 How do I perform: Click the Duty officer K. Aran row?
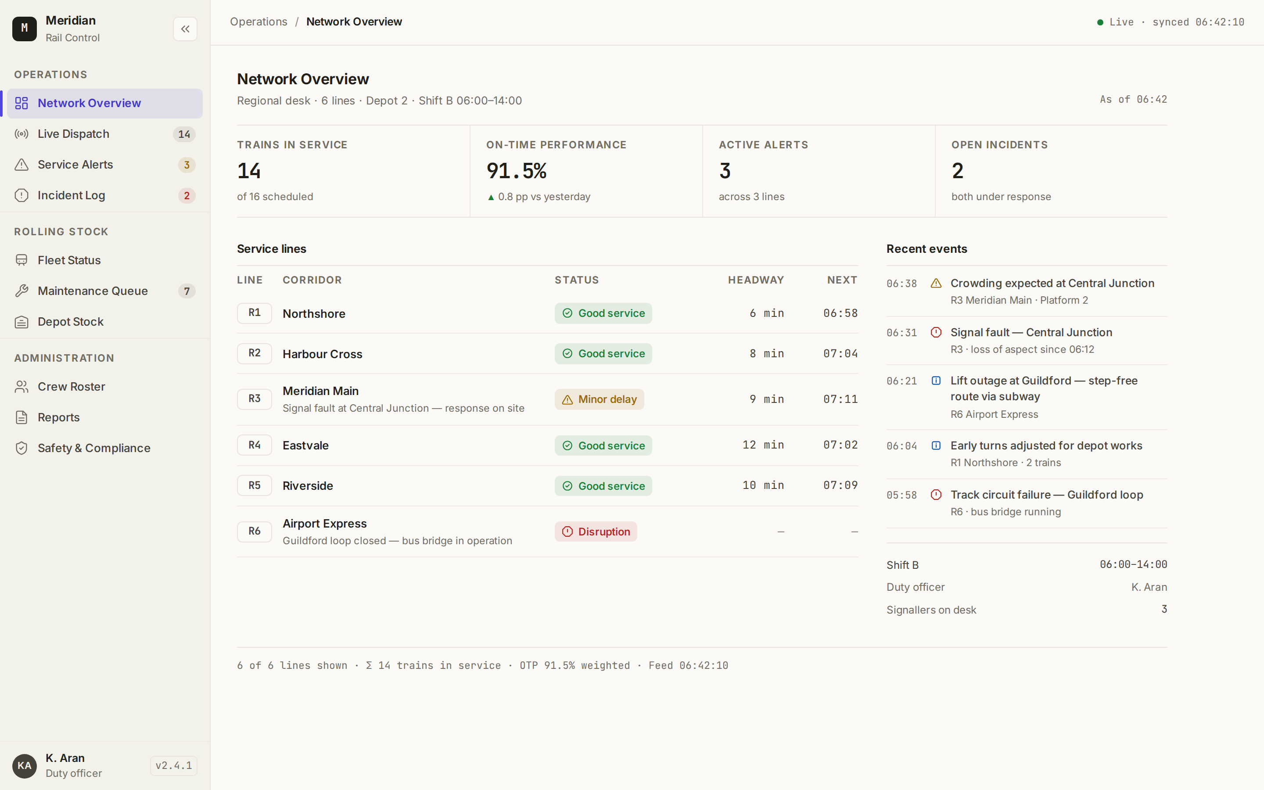[1027, 587]
